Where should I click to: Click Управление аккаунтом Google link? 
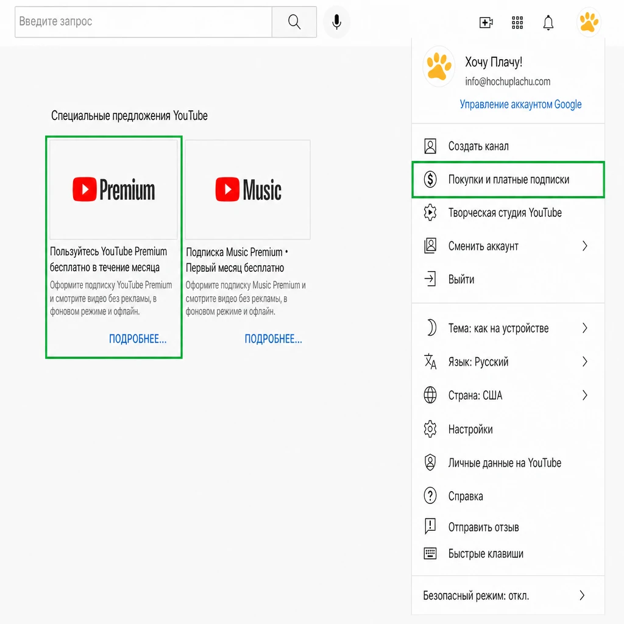[520, 104]
